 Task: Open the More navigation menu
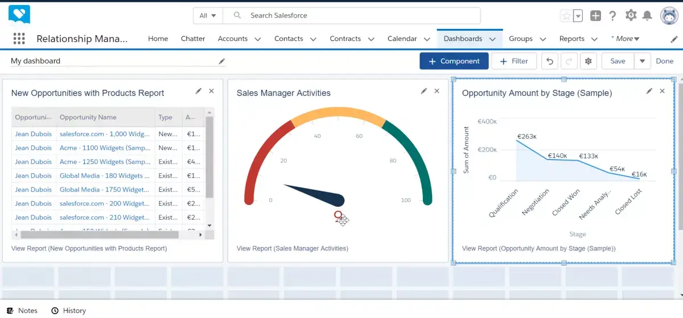(626, 39)
